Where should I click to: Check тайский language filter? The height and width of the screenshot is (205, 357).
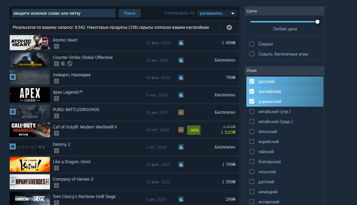click(252, 151)
